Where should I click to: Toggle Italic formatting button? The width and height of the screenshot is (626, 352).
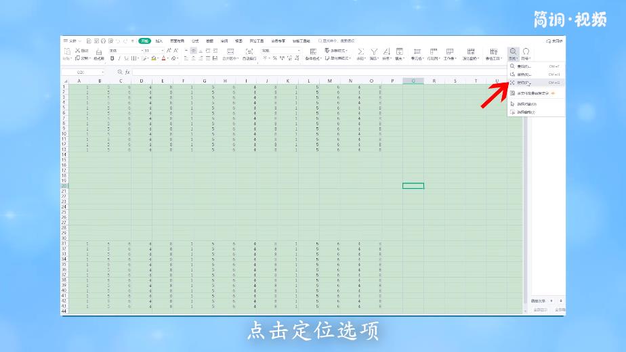click(119, 58)
